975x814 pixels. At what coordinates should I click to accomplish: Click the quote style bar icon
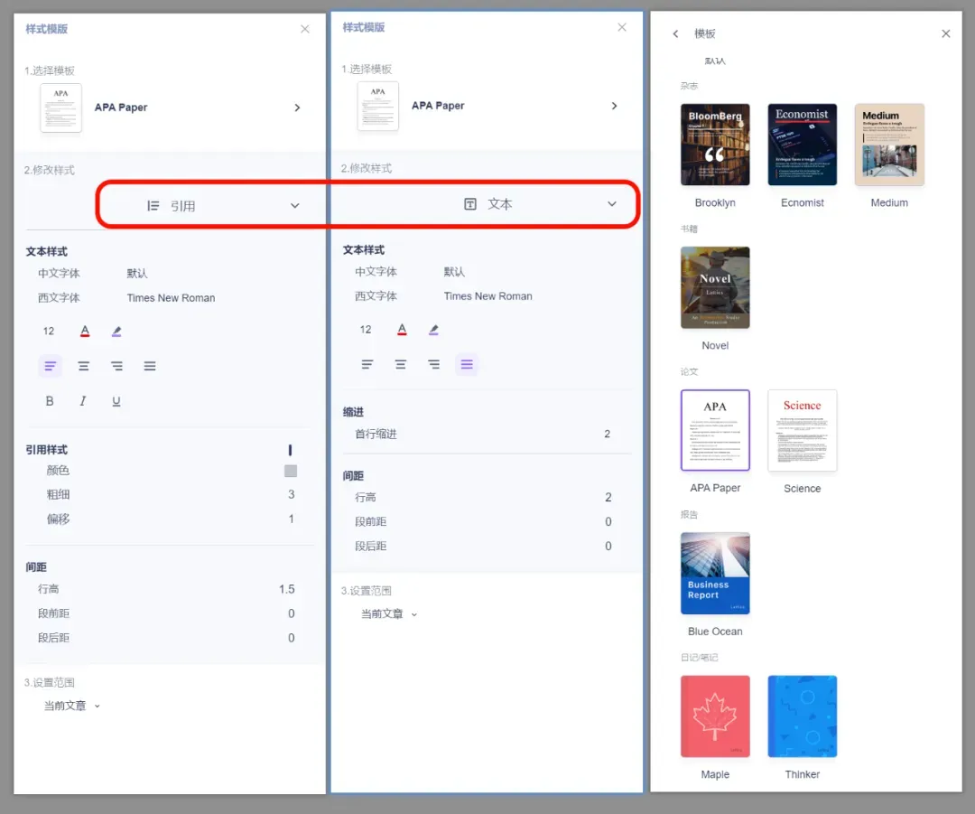(x=291, y=450)
